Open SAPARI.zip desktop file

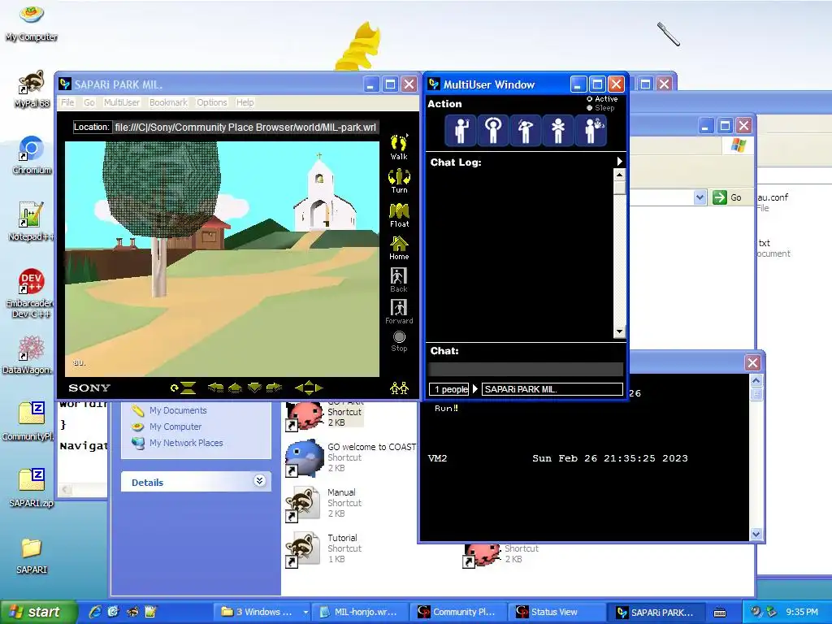[32, 488]
